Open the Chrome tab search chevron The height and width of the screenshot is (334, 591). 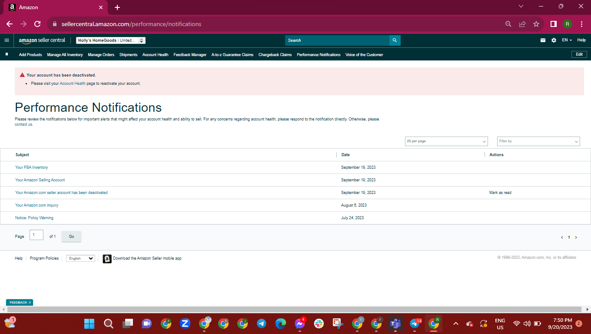point(521,7)
